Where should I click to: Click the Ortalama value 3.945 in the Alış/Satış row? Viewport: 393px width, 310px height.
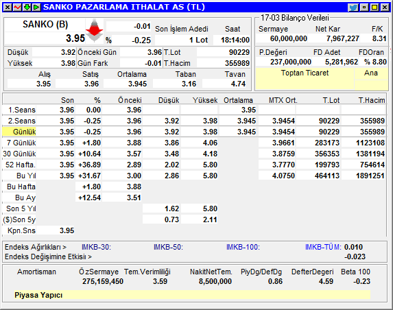[x=137, y=84]
